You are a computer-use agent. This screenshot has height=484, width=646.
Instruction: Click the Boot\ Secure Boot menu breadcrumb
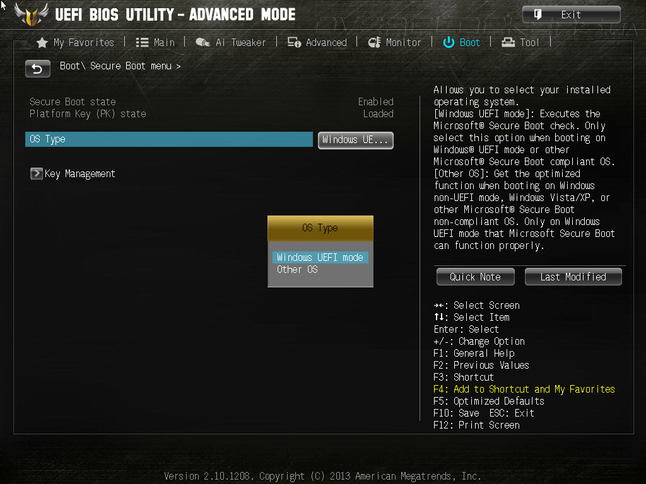click(120, 66)
